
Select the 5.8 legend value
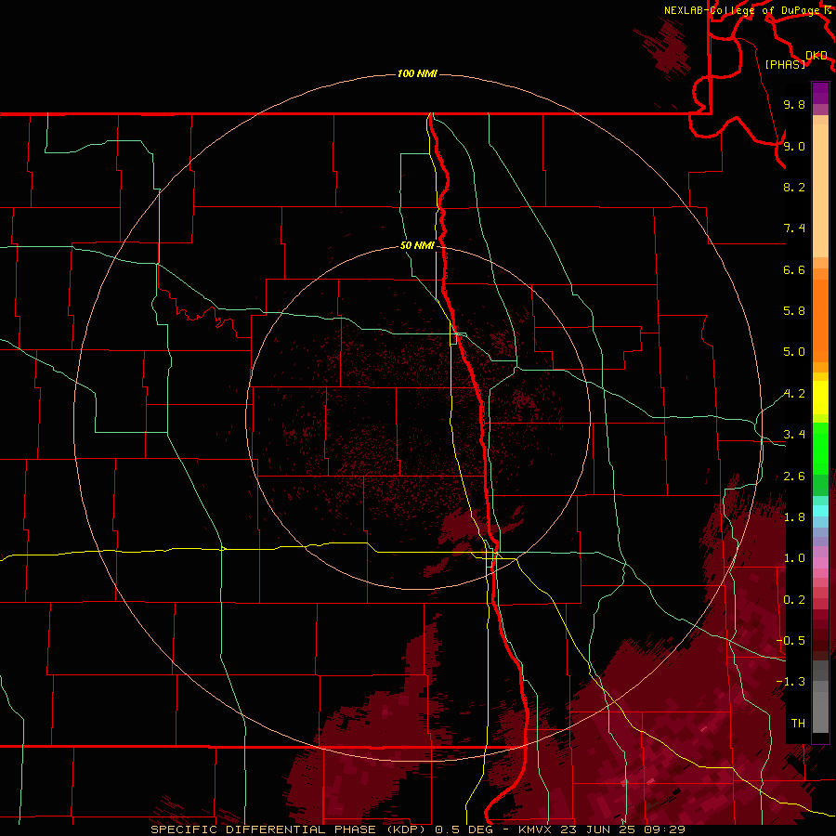coord(794,311)
